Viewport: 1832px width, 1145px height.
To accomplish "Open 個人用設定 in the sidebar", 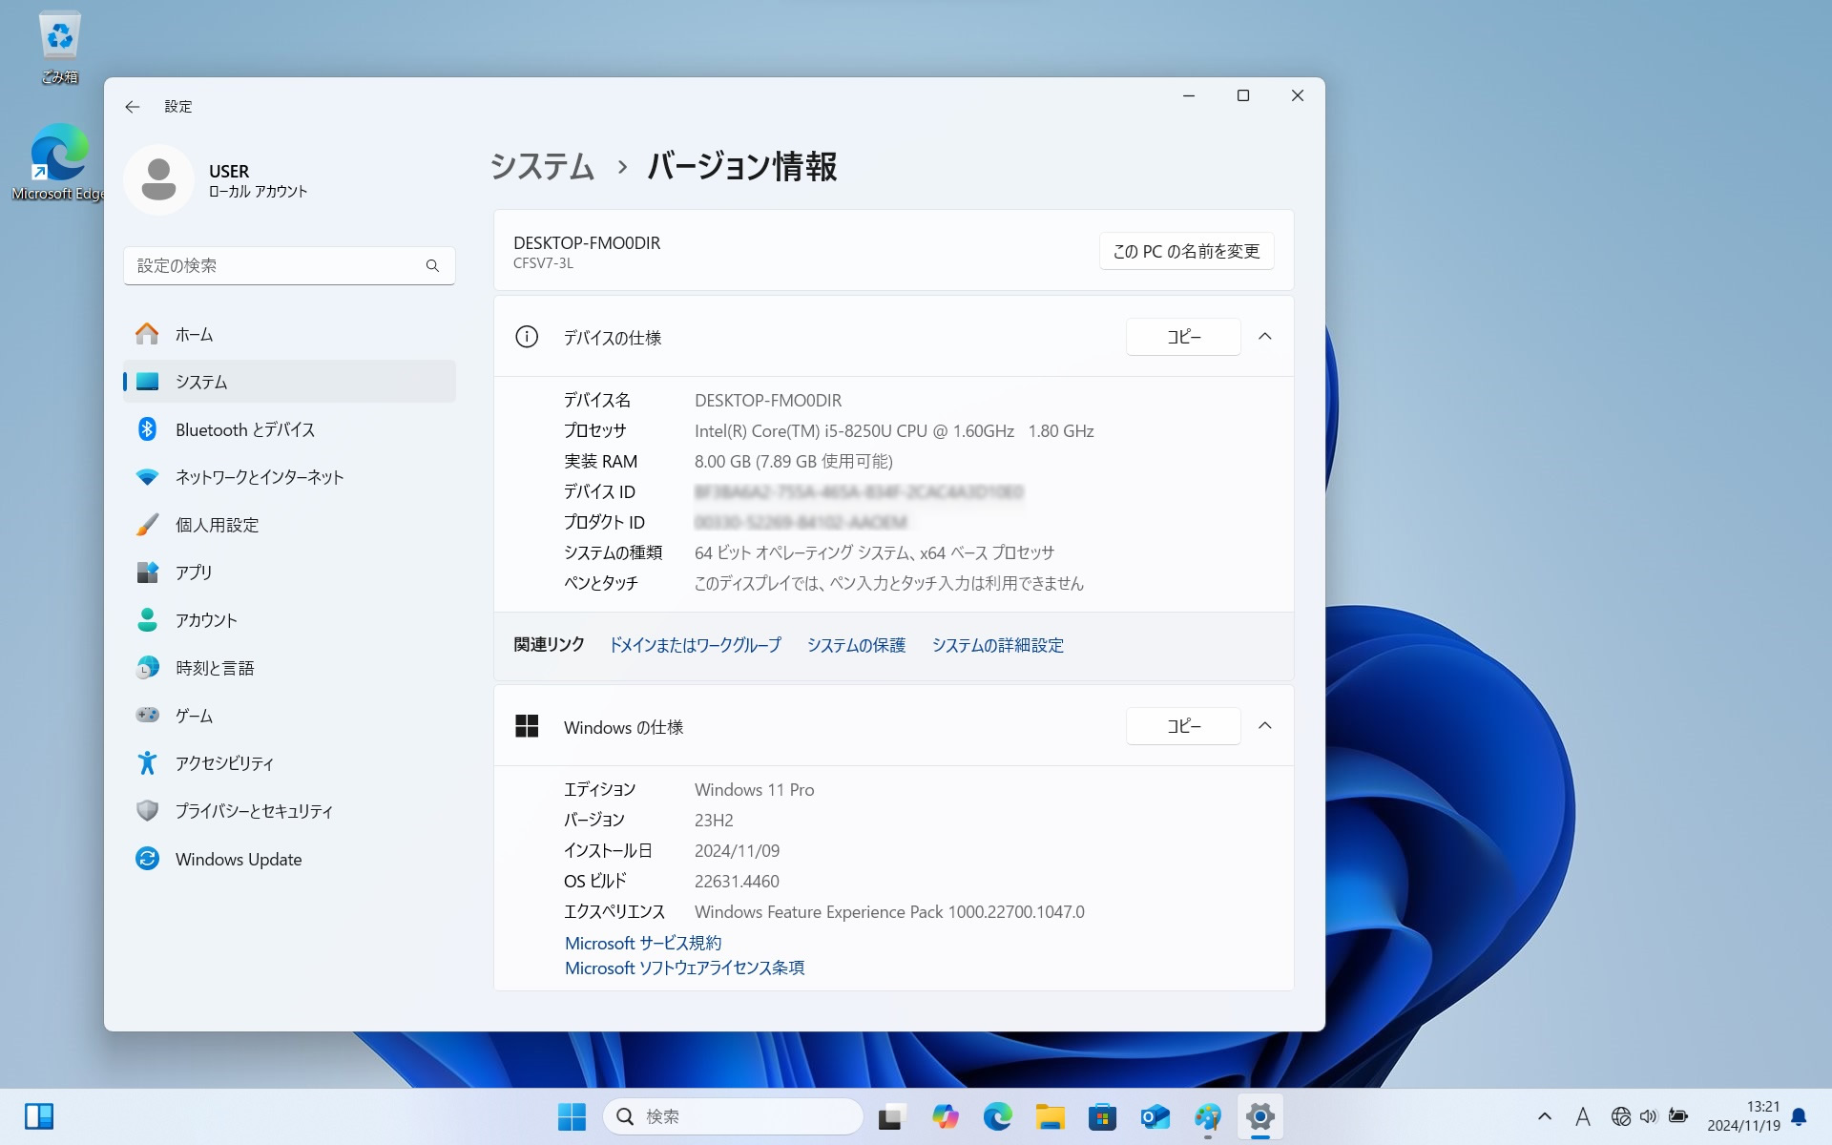I will click(x=289, y=525).
